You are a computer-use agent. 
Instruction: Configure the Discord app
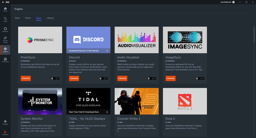(74, 78)
